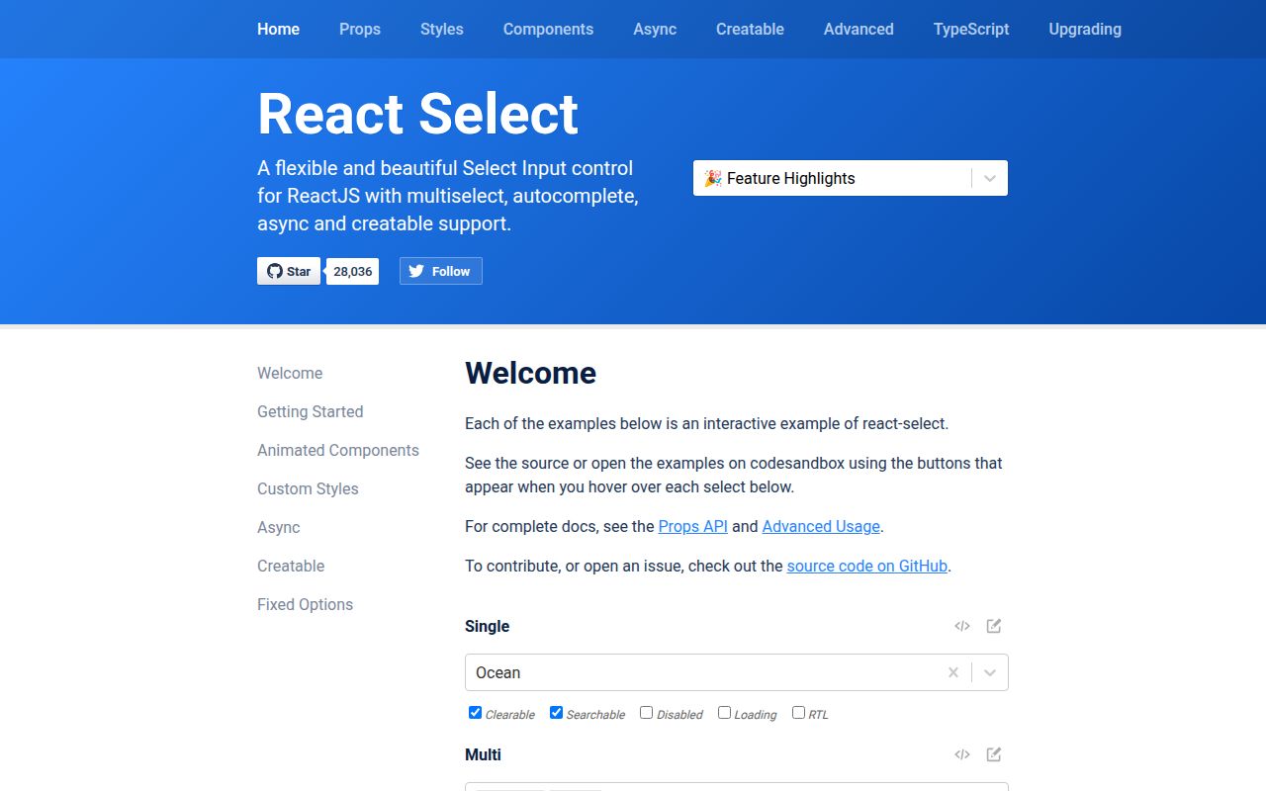1266x791 pixels.
Task: Open the Styles nav item
Action: pyautogui.click(x=442, y=29)
